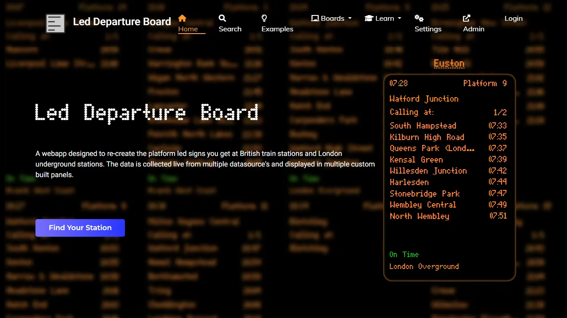This screenshot has height=318, width=567.
Task: Click the Watford Junction destination text
Action: (424, 98)
